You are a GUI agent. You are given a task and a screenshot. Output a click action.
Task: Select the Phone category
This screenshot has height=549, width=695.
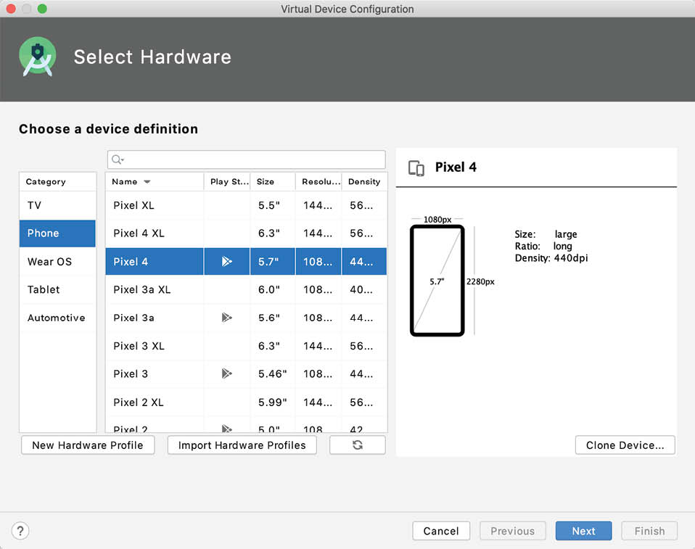(x=57, y=233)
